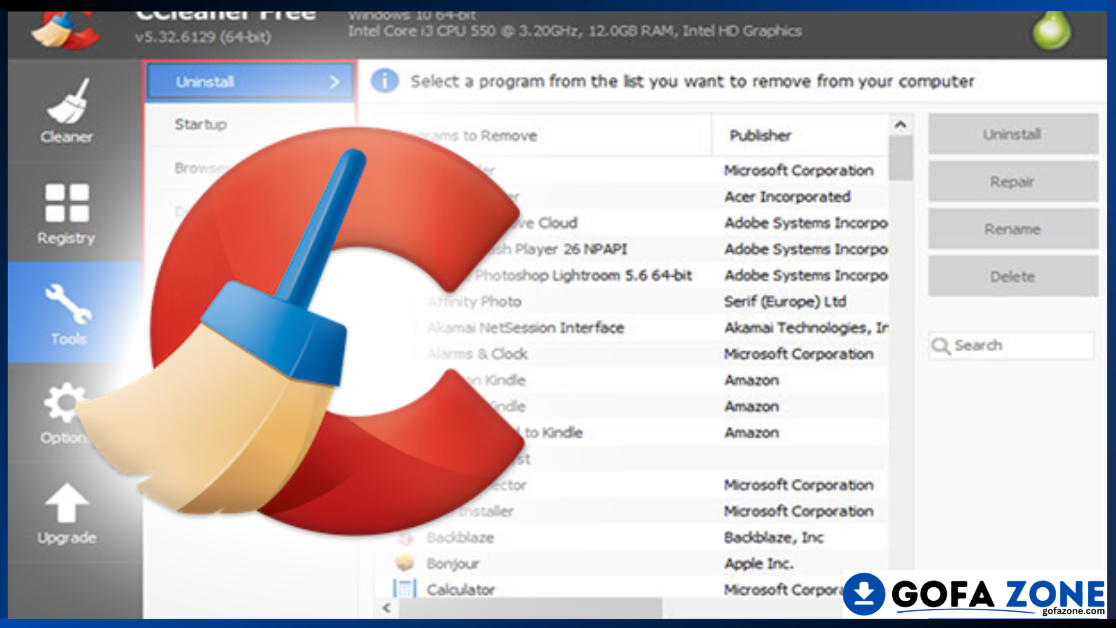Click the green pear Piriform icon
The height and width of the screenshot is (628, 1116).
pyautogui.click(x=1051, y=30)
